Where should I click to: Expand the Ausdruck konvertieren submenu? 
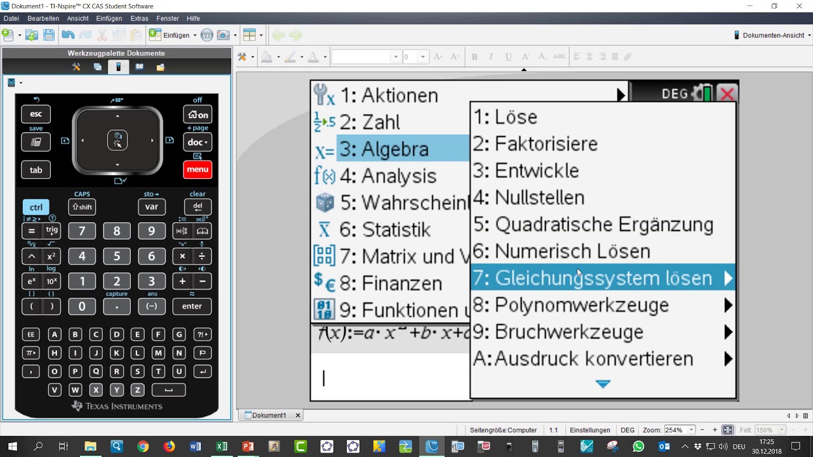[x=729, y=359]
